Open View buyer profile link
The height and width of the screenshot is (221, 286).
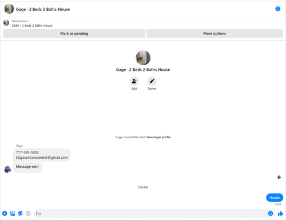point(158,137)
